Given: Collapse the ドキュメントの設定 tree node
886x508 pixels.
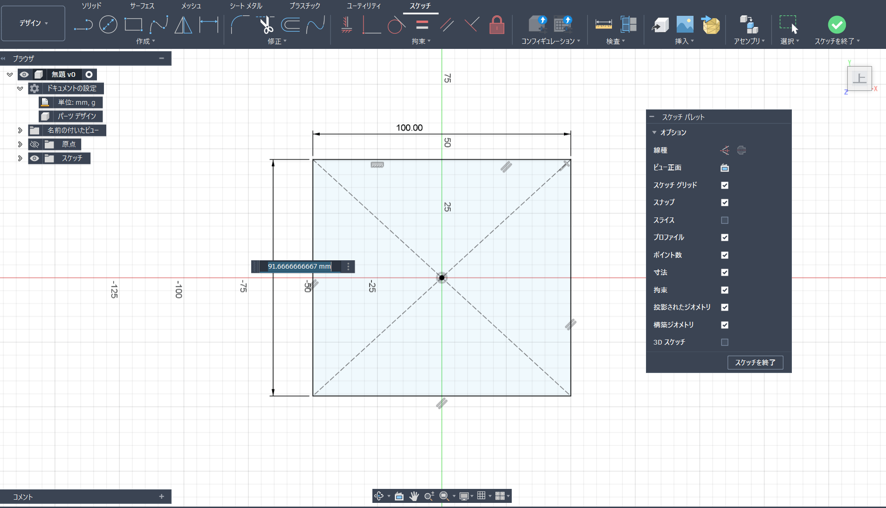Looking at the screenshot, I should [20, 88].
